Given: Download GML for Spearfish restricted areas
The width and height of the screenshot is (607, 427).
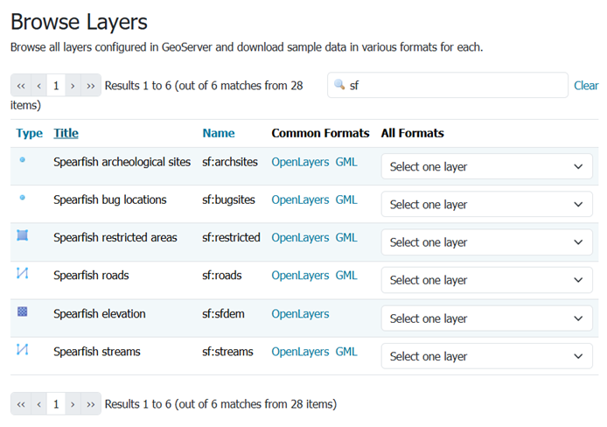Looking at the screenshot, I should pos(346,237).
